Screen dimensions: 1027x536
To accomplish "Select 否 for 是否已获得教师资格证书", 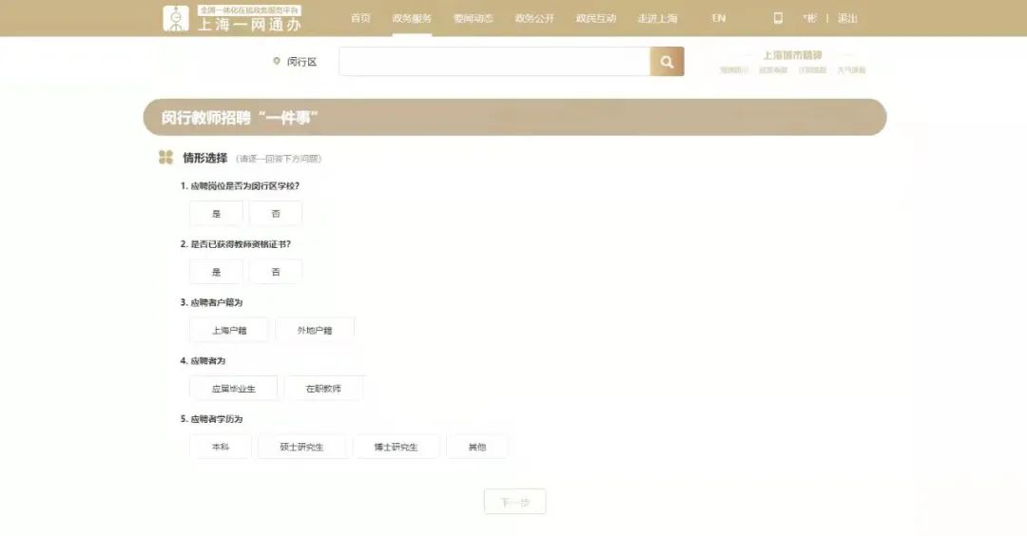I will (x=276, y=272).
